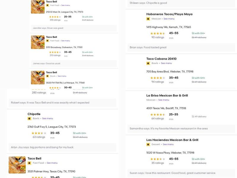The width and height of the screenshot is (237, 178).
Task: Click the GH+ badge under Chipotle
Action: point(29,119)
